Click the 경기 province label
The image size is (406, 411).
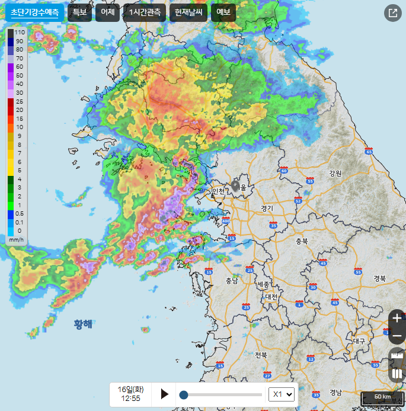pos(267,208)
